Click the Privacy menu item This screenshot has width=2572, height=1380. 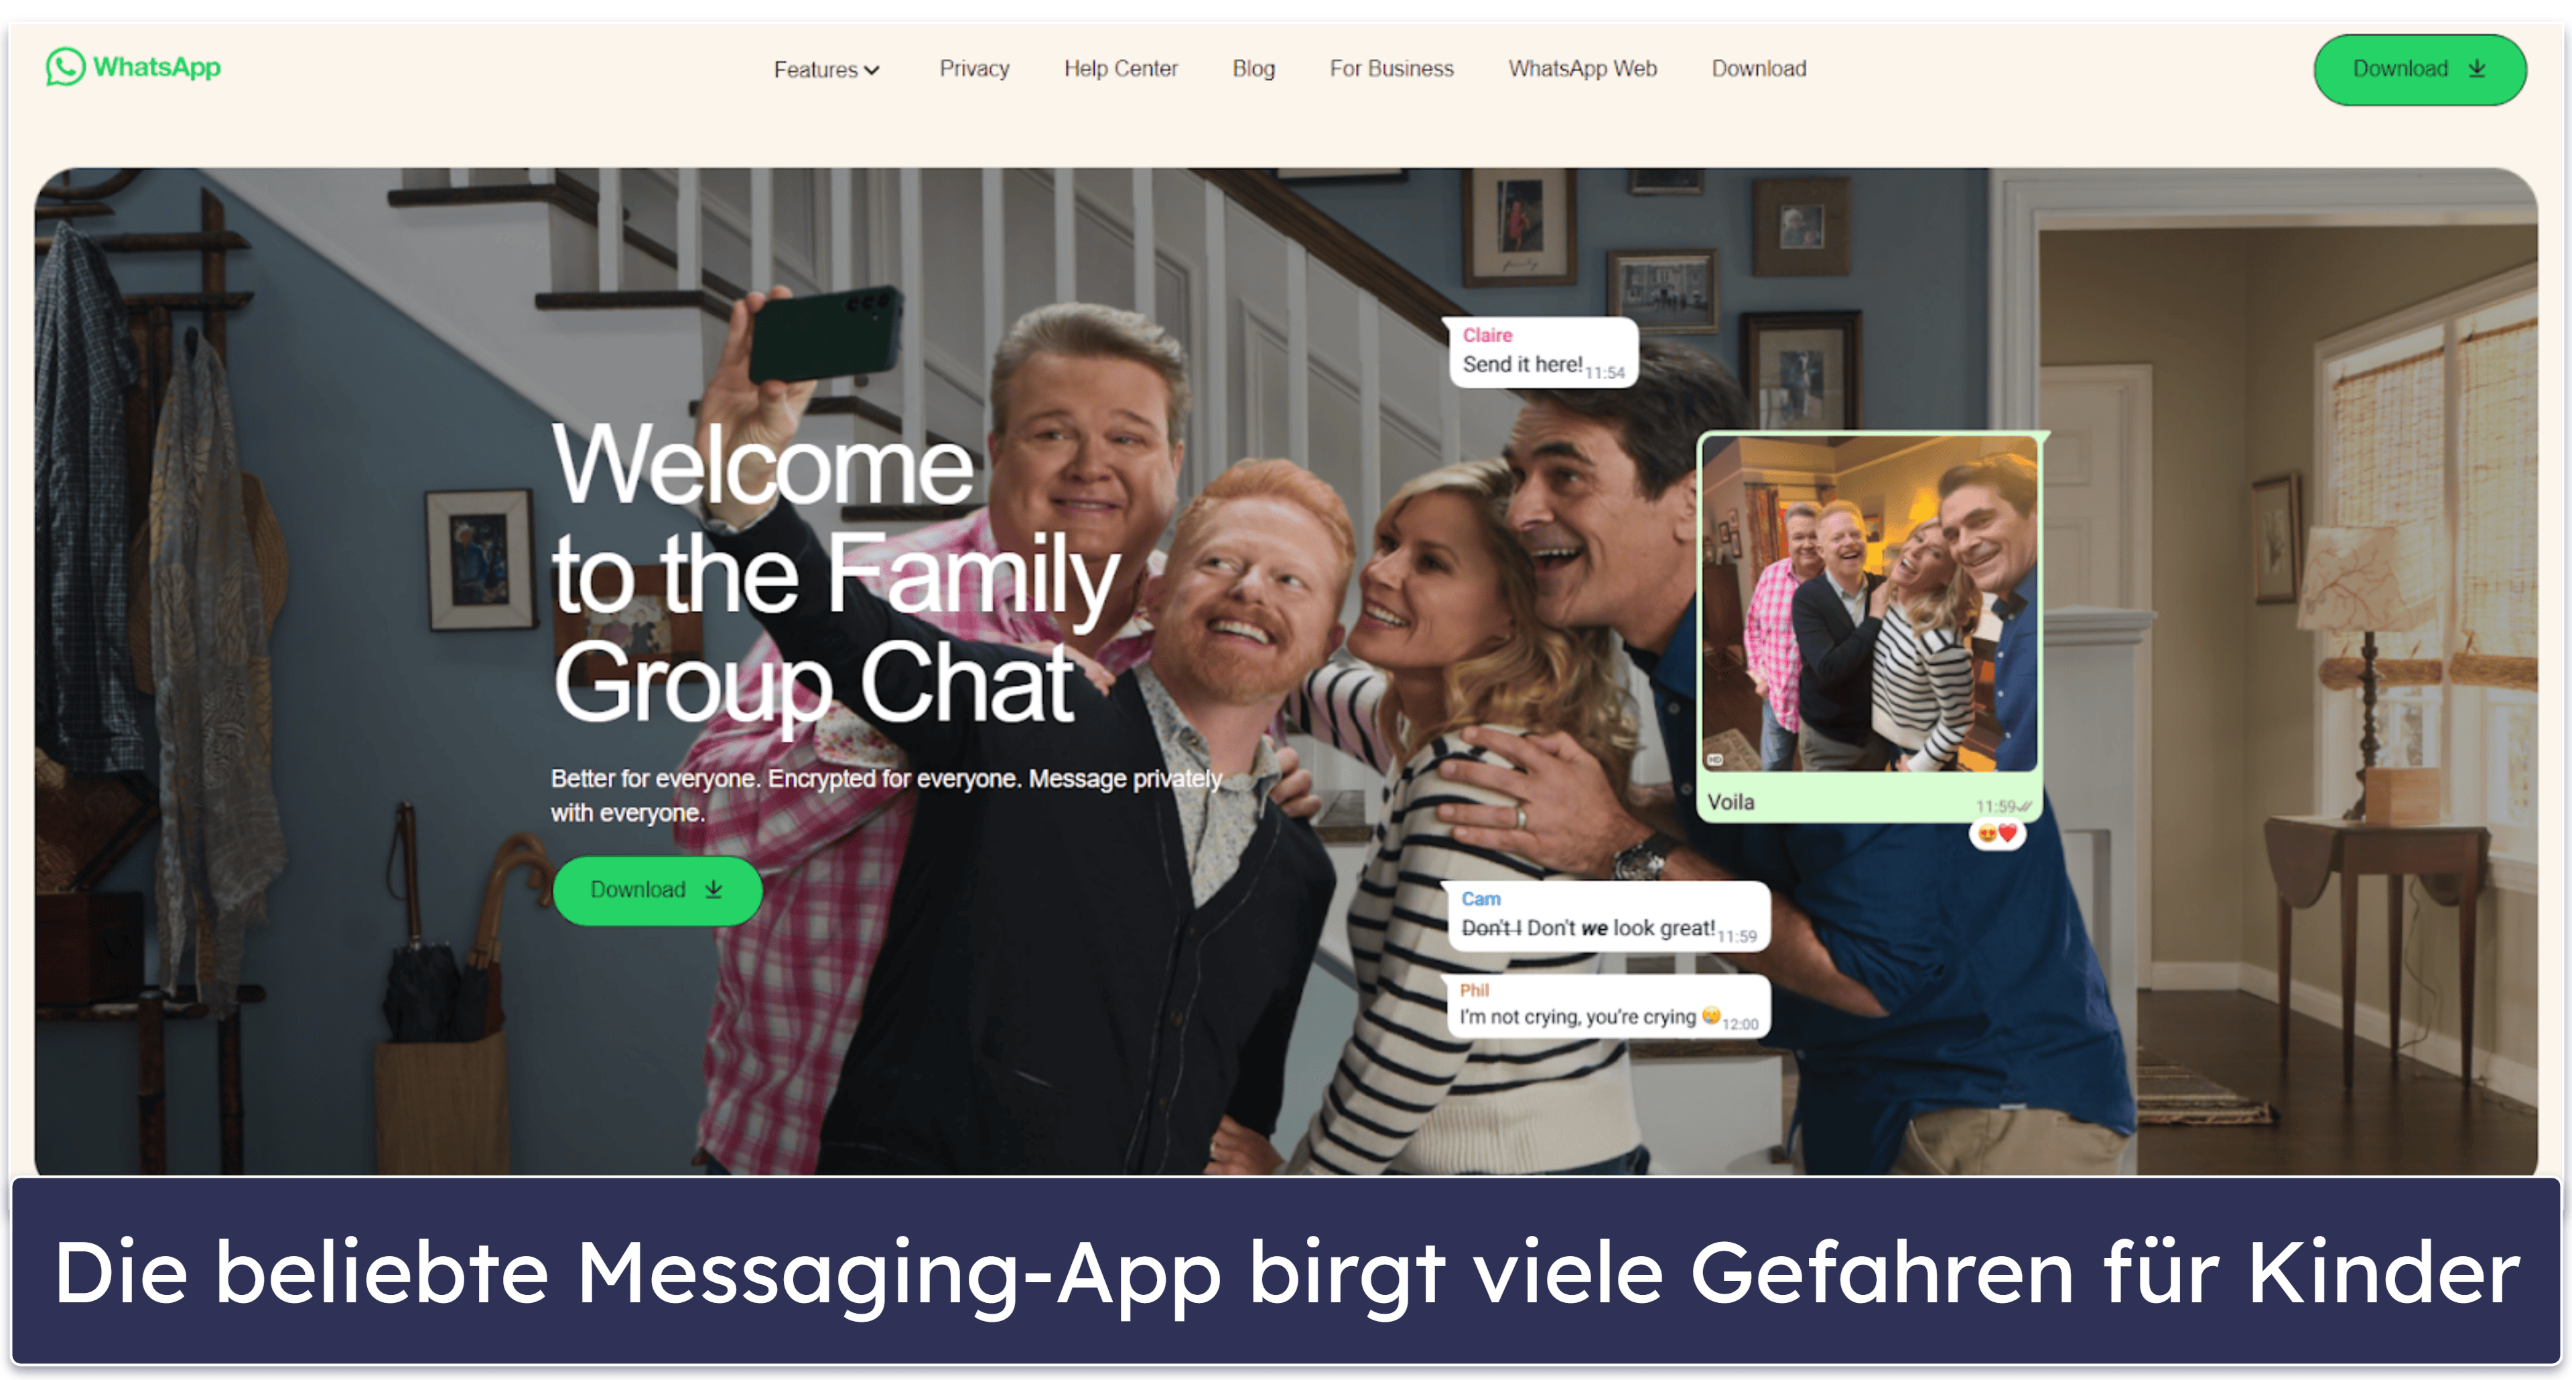point(971,68)
